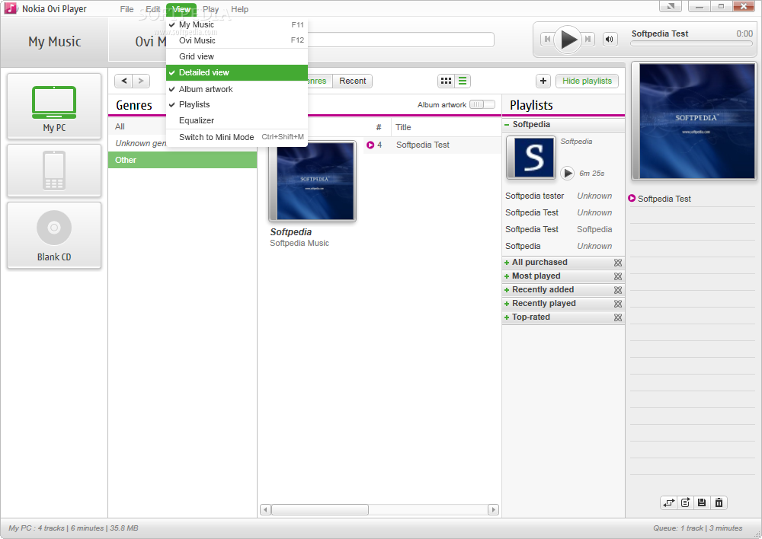Screen dimensions: 762x539
Task: Select Softpedia tester in playlist
Action: coord(535,196)
